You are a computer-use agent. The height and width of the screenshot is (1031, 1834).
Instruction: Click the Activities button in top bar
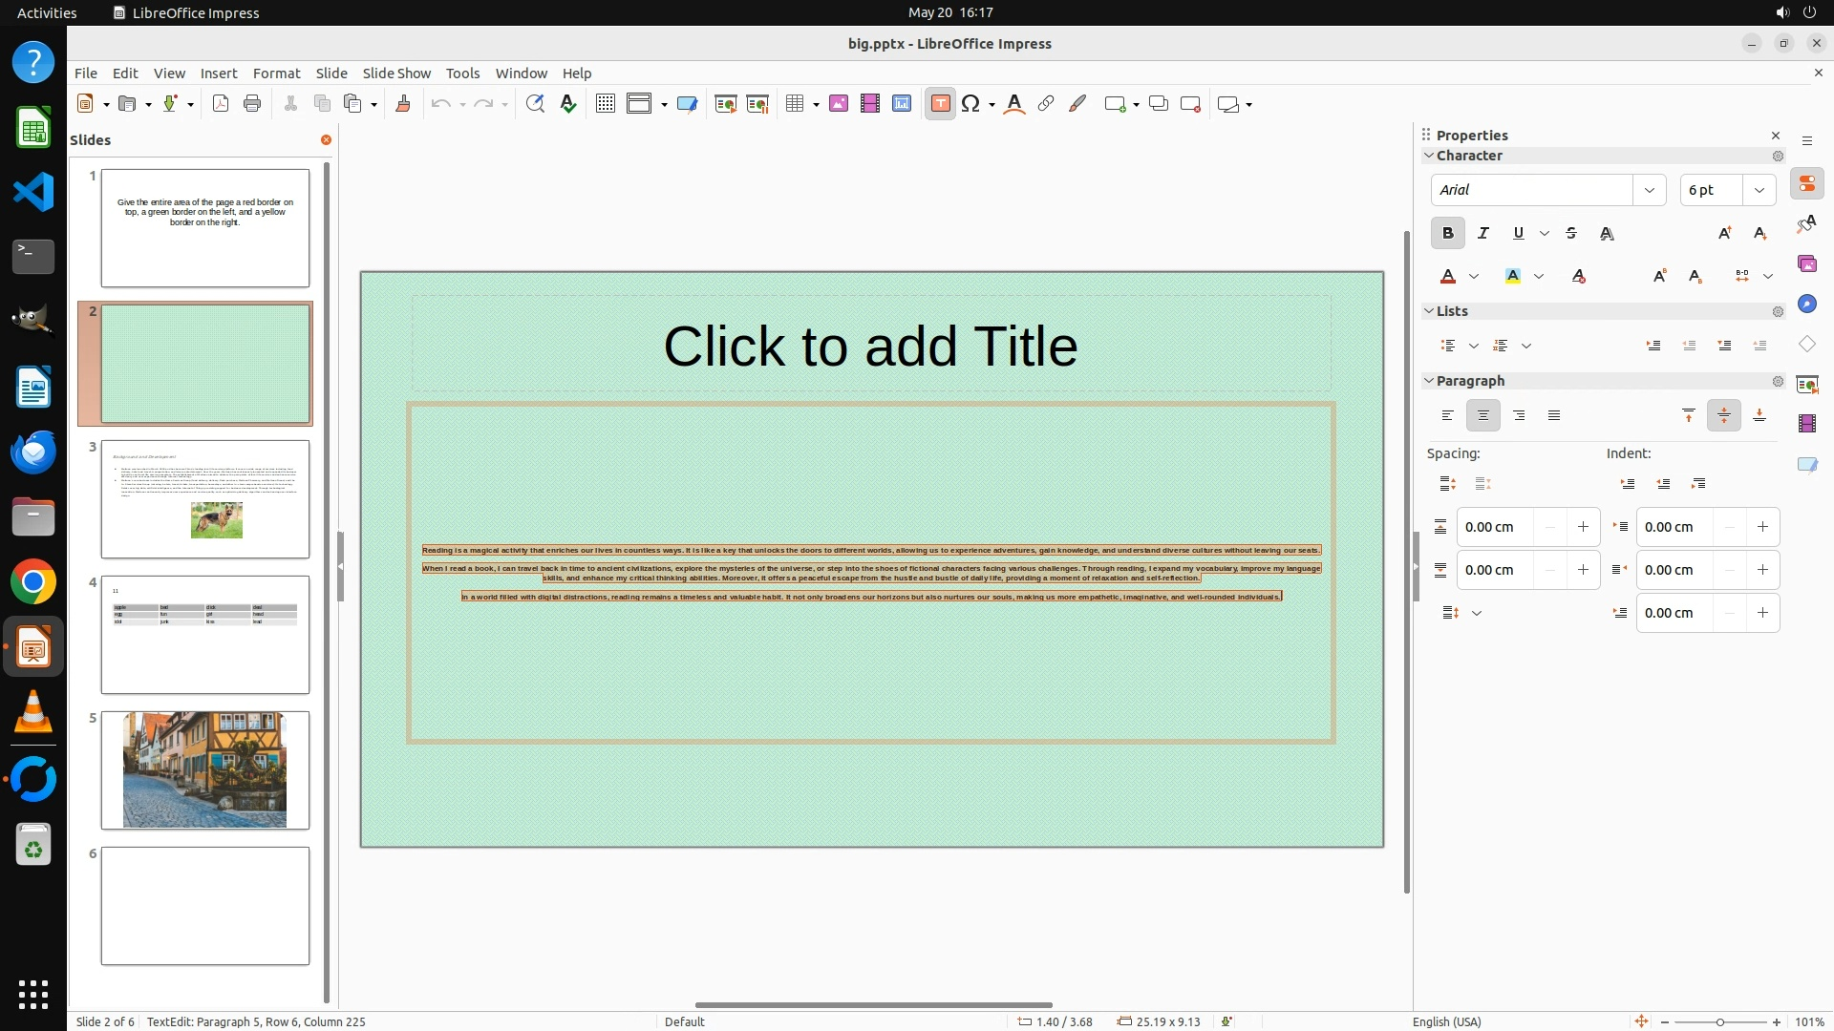(x=47, y=12)
